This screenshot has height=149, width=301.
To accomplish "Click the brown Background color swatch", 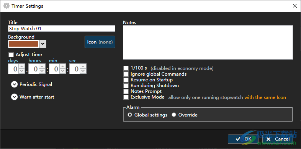I will 24,44.
